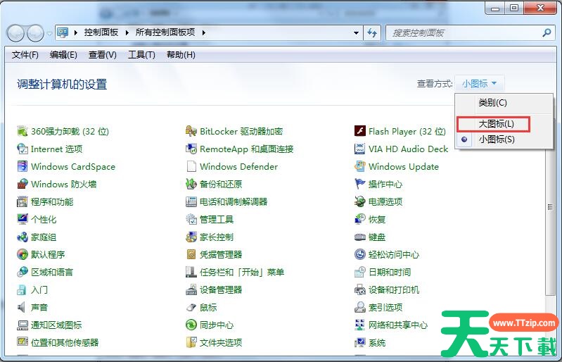Open the 查看方式 小图标 dropdown
The height and width of the screenshot is (362, 562).
pyautogui.click(x=479, y=84)
